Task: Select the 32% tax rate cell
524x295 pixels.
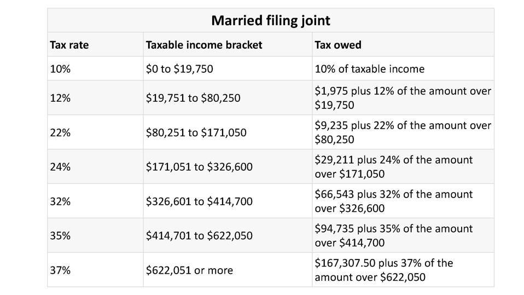Action: (60, 201)
